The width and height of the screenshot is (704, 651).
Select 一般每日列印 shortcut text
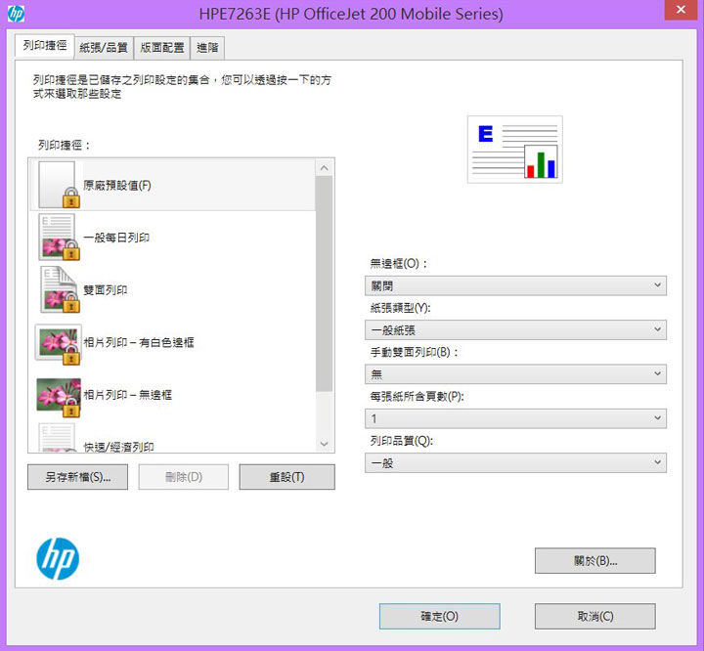(116, 238)
